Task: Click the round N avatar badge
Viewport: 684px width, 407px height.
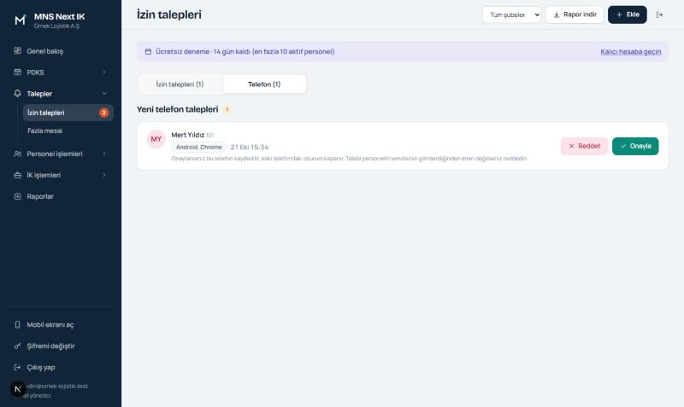Action: click(x=18, y=389)
